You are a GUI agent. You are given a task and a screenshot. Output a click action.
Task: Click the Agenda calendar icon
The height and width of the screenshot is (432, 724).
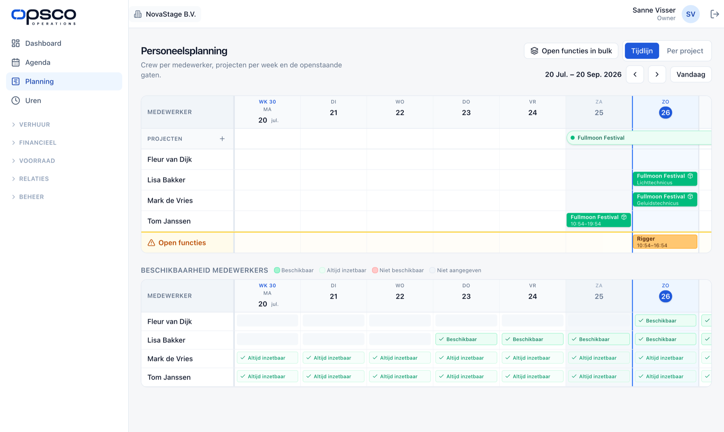click(16, 62)
